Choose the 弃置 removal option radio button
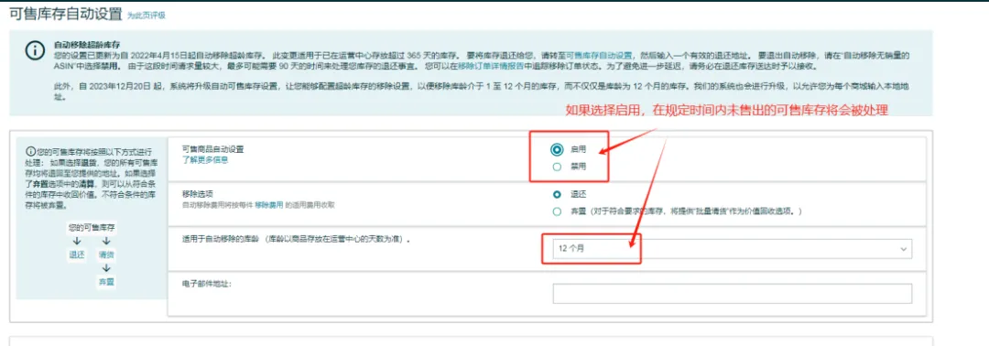Screen dimensions: 989x346 point(557,211)
